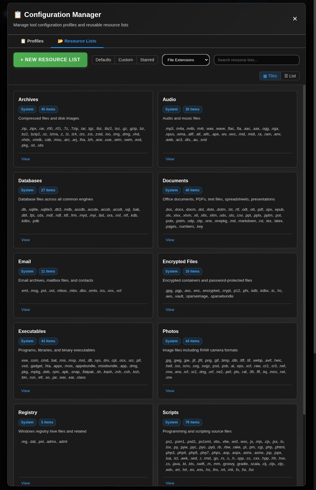The height and width of the screenshot is (490, 316).
Task: Click 'Encrypted containers and password-protected files' text
Action: [x=207, y=280]
